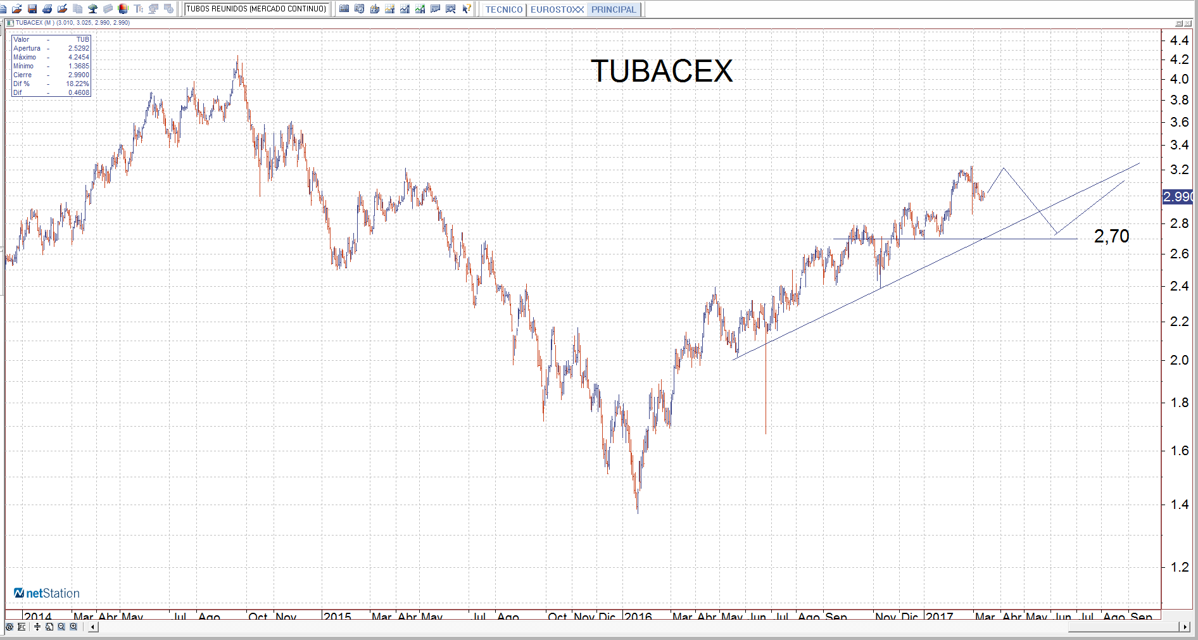Click the copy documents icon
The height and width of the screenshot is (640, 1198).
pos(78,9)
